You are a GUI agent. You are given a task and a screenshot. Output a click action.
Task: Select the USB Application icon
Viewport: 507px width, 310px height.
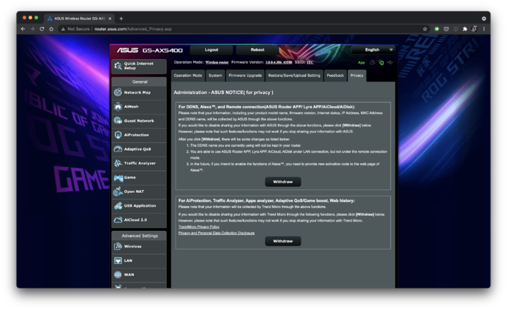tap(118, 206)
